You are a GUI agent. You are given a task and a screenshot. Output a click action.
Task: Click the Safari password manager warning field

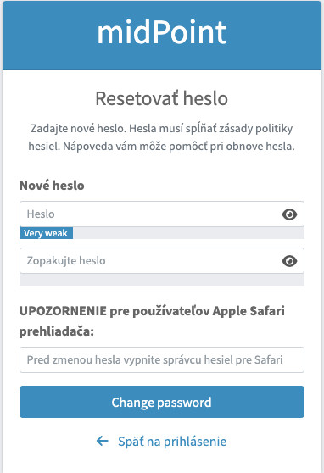(x=162, y=359)
